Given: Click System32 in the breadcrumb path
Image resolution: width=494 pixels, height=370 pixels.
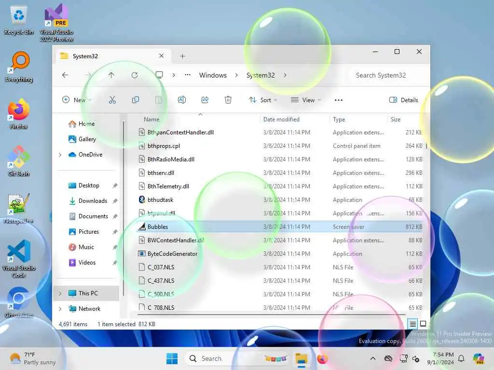Looking at the screenshot, I should pyautogui.click(x=261, y=75).
